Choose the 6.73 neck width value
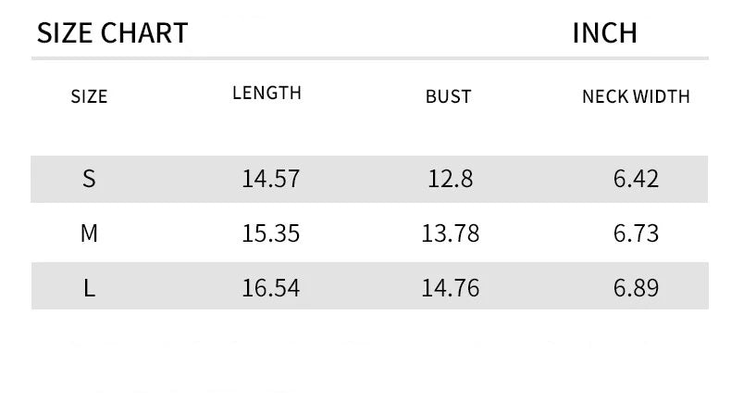 coord(637,233)
